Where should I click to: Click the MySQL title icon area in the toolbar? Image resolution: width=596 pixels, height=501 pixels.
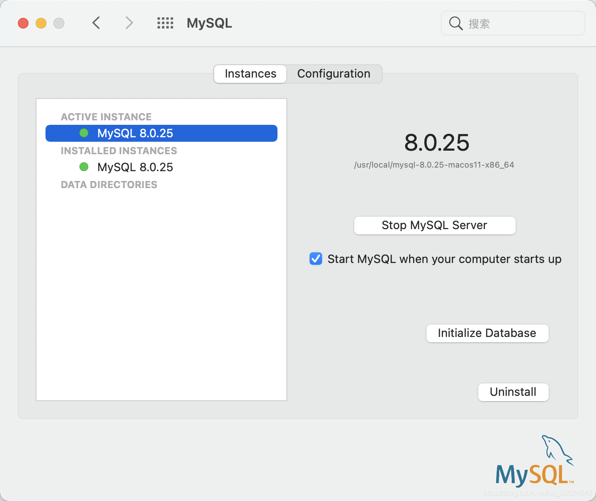209,23
